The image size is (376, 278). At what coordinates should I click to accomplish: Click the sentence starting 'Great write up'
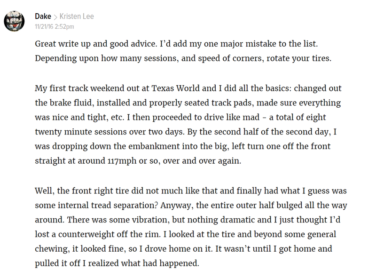176,44
